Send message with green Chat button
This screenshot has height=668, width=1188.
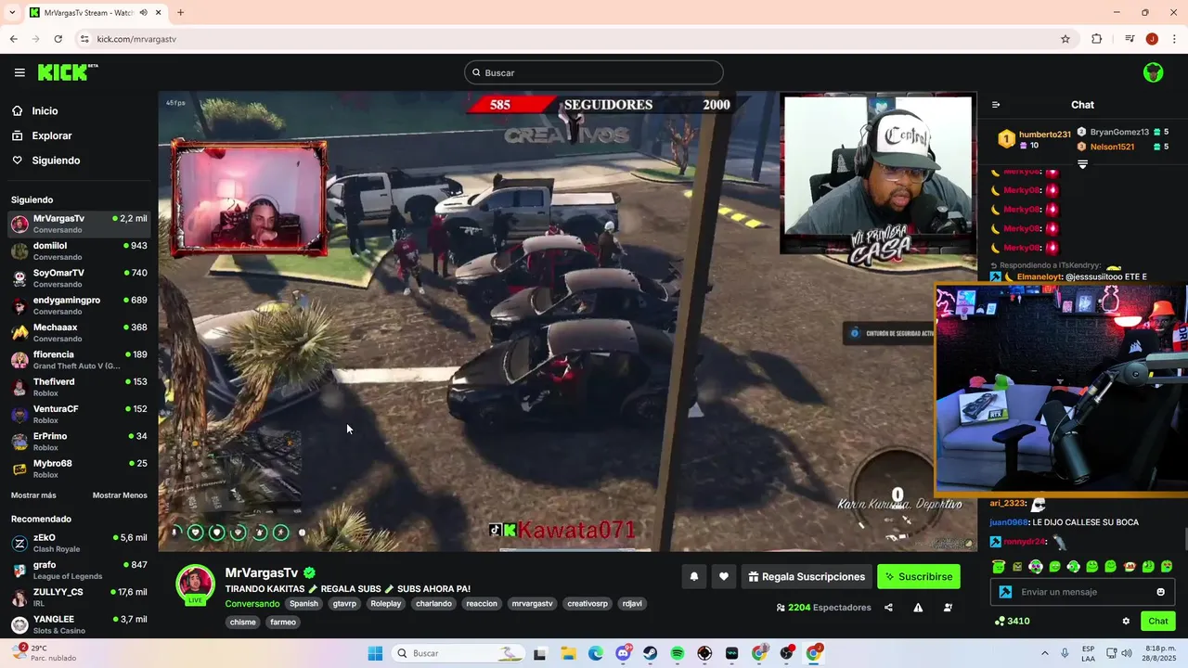[x=1158, y=621]
